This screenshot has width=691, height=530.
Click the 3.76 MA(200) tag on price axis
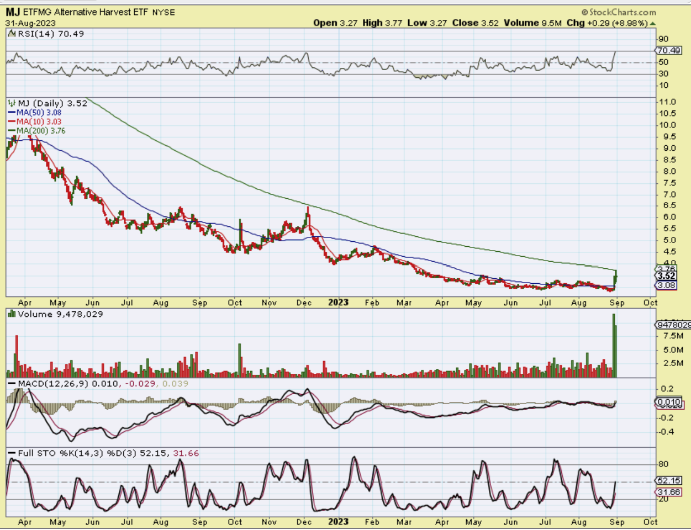point(667,269)
